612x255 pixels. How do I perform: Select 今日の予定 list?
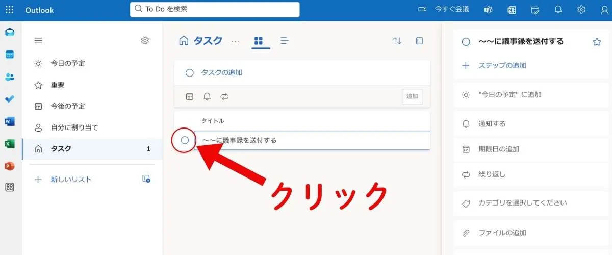[92, 64]
